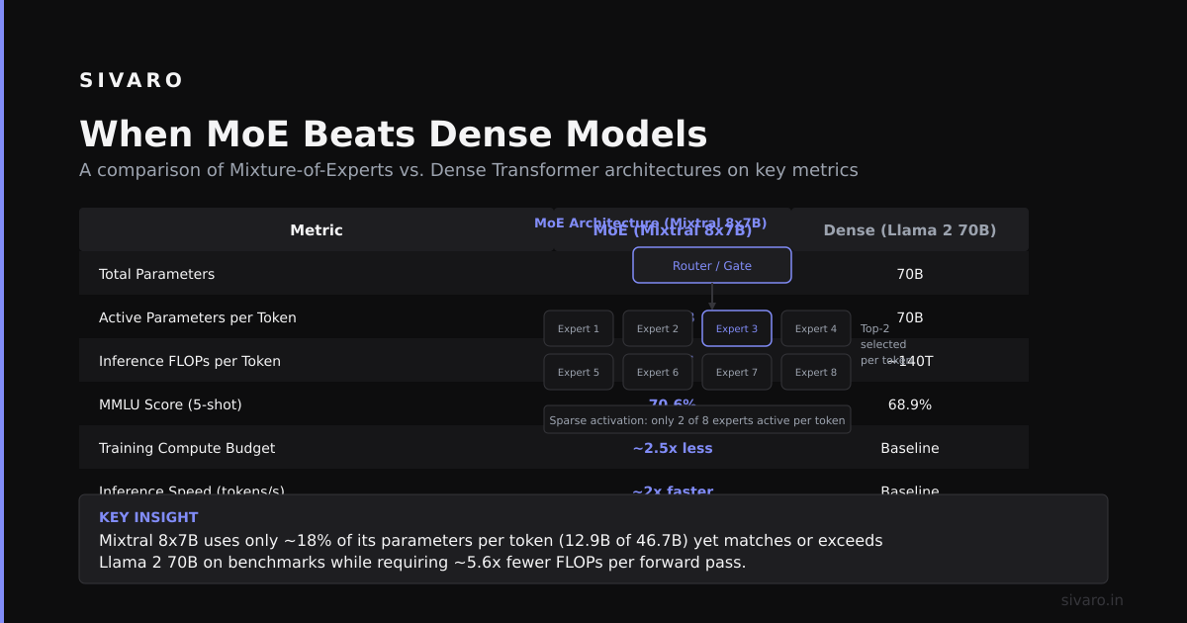Click the Expert 4 box
1187x623 pixels.
click(x=816, y=328)
